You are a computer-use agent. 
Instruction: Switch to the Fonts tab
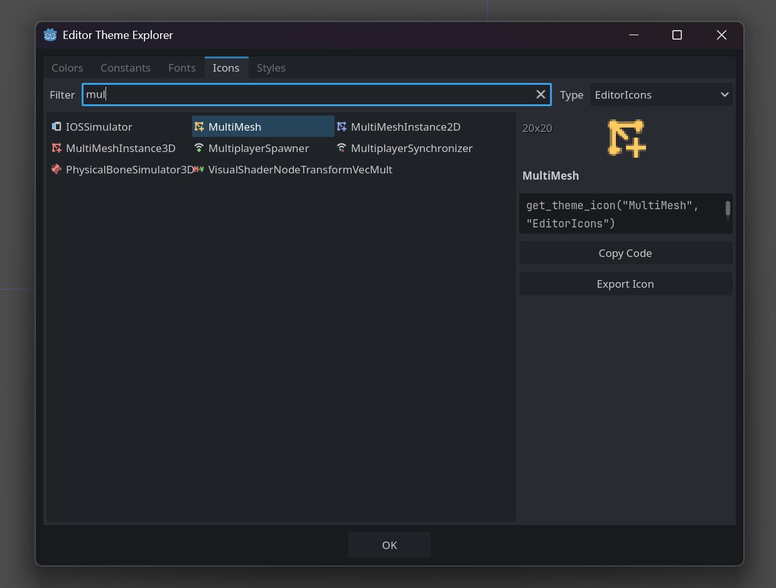pos(182,68)
